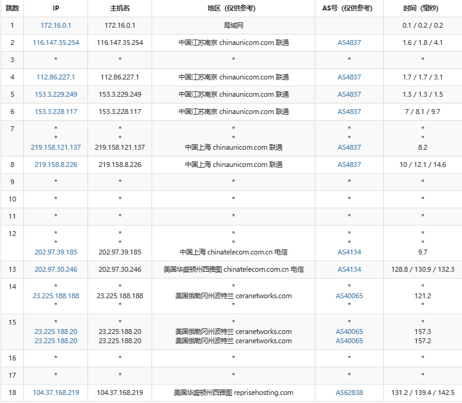Screen dimensions: 462x403
Task: Open IP link 219.158.8.226
Action: (55, 165)
